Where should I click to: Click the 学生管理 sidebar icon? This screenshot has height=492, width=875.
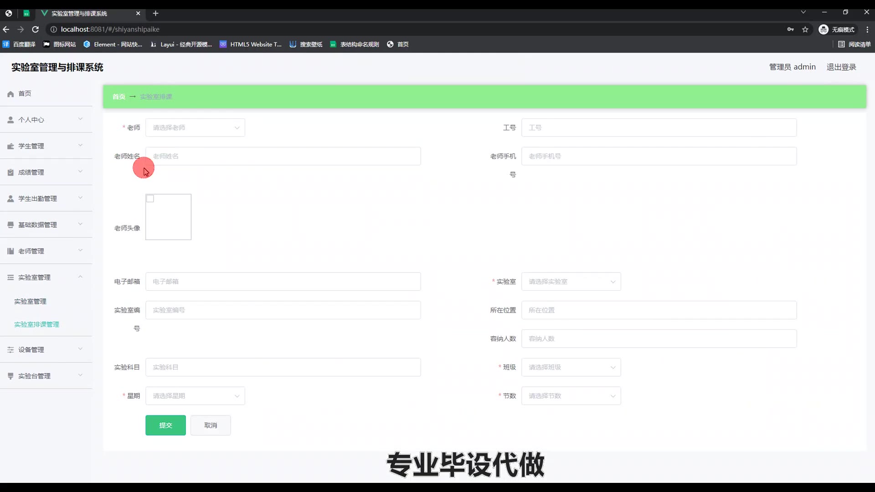[10, 146]
